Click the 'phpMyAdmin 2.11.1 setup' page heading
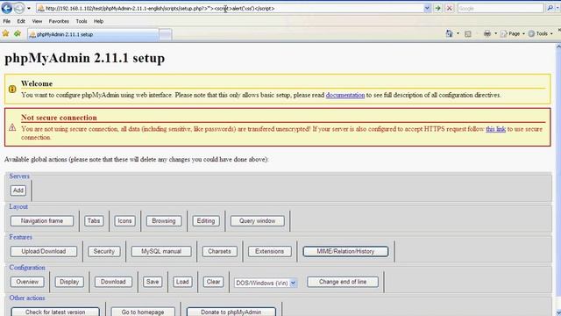Screen dimensions: 561x316 (85, 58)
